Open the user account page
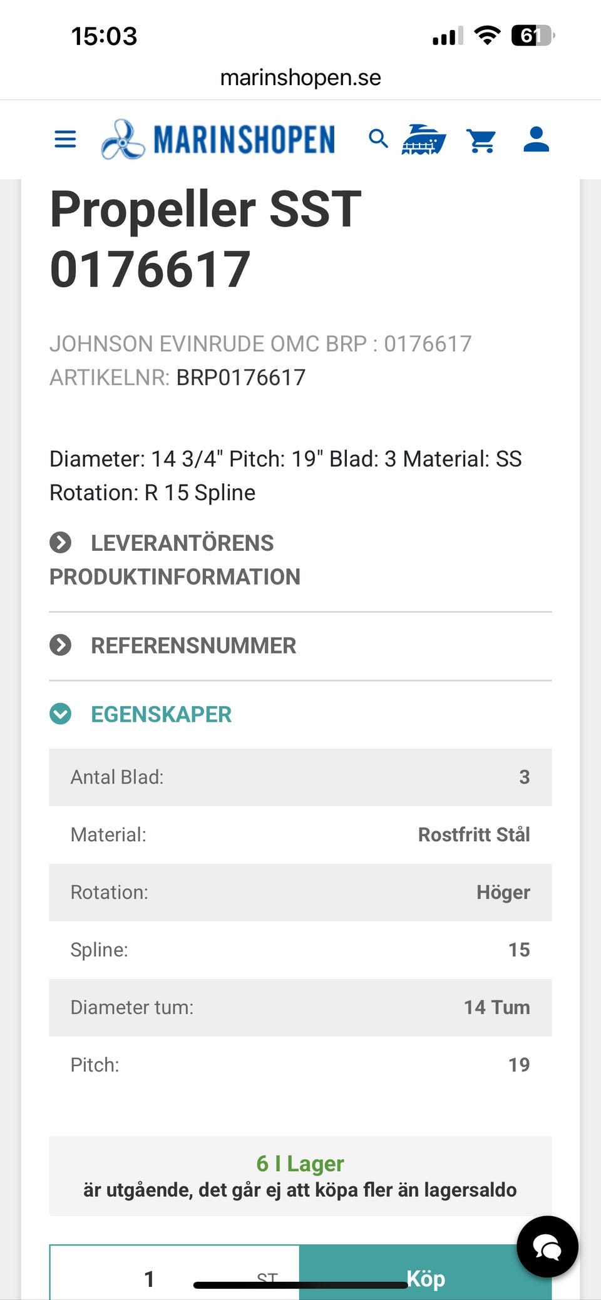Screen dimensions: 601x1300 [536, 139]
